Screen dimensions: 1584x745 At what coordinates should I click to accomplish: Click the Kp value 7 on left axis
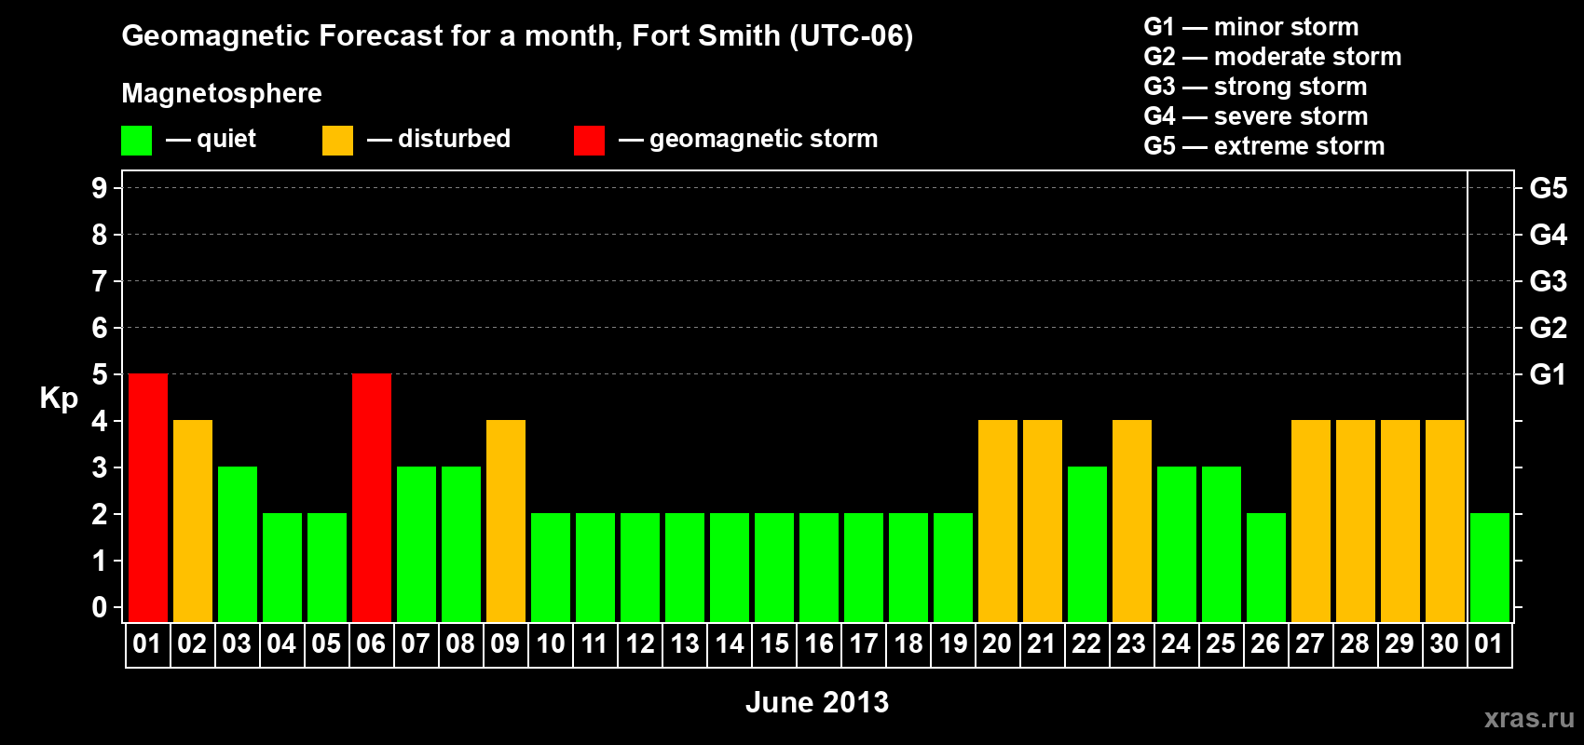click(100, 281)
